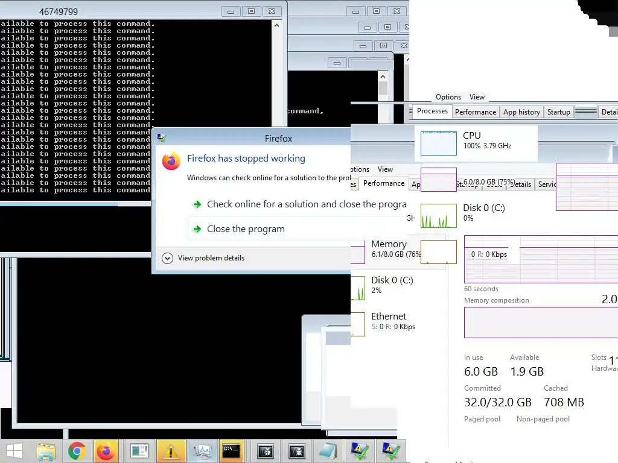Click scroll-up arrow in the 46749799 console window
The width and height of the screenshot is (618, 463).
[276, 25]
